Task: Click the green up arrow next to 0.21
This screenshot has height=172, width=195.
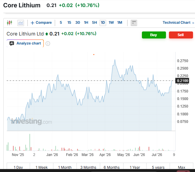Action: click(47, 34)
